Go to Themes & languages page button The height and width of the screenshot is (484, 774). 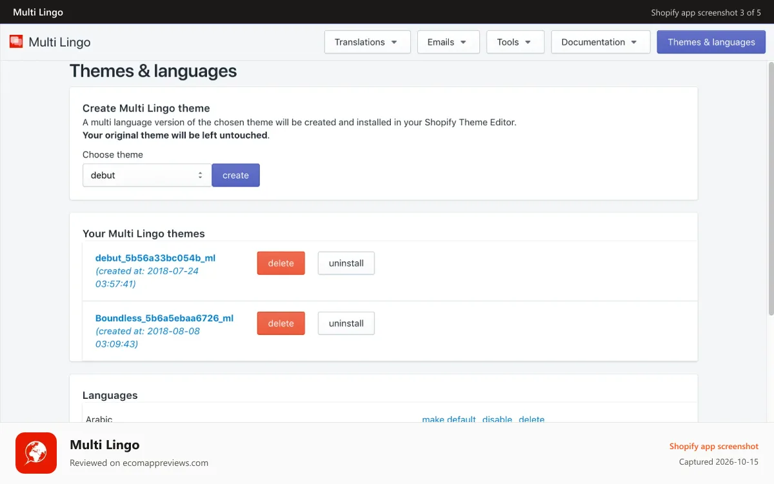pyautogui.click(x=711, y=42)
